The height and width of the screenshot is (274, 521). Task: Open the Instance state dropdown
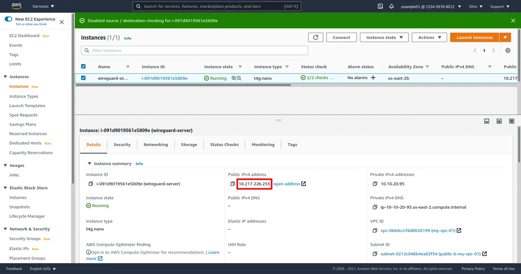tap(384, 38)
